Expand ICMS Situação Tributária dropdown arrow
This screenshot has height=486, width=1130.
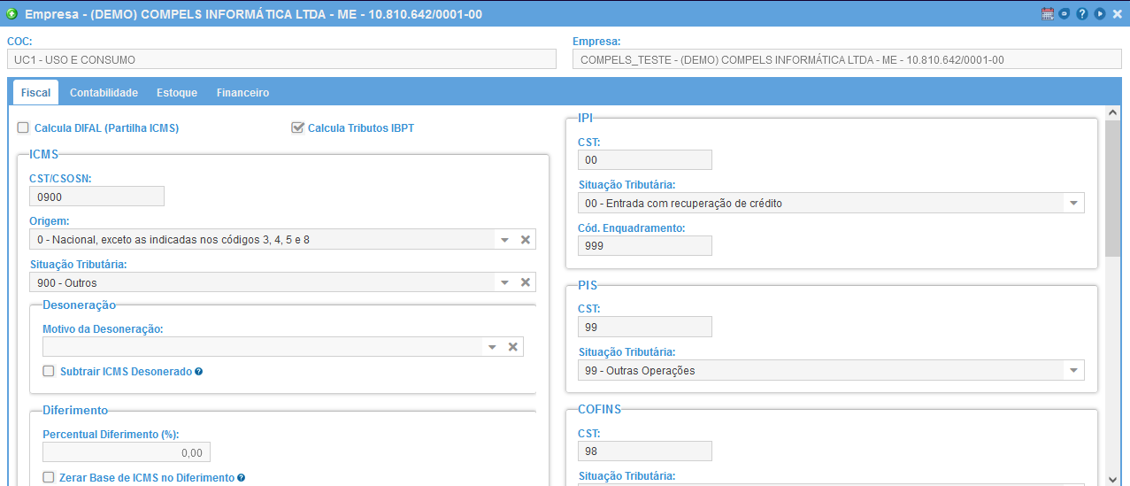pyautogui.click(x=504, y=282)
